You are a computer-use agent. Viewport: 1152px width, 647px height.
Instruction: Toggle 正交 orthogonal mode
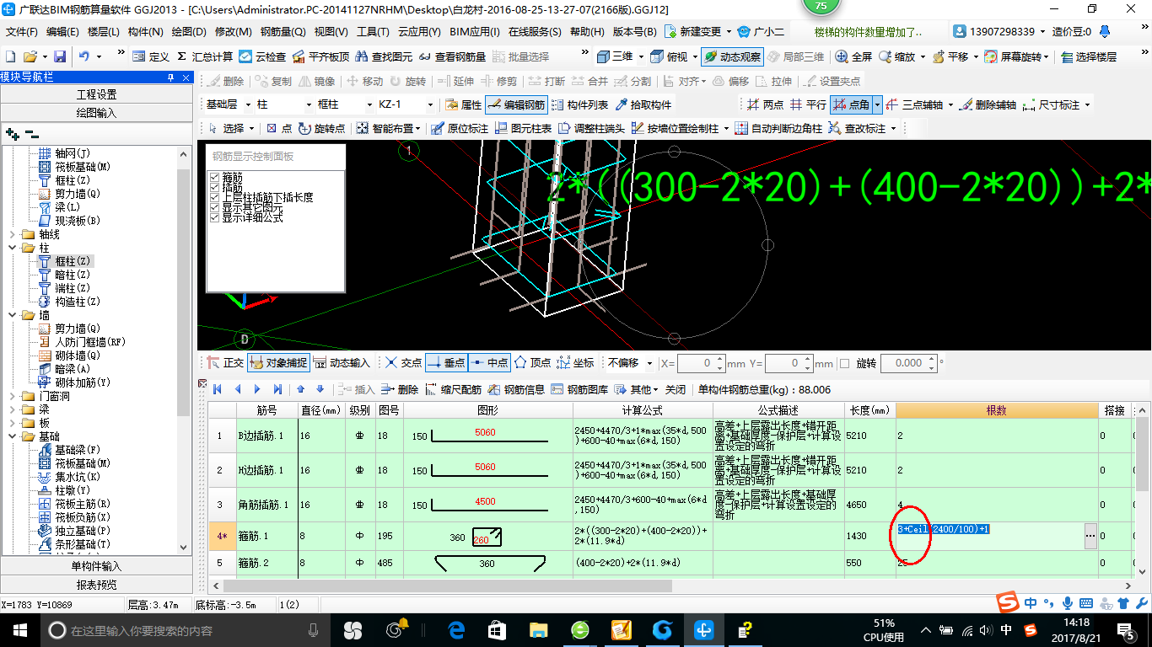pyautogui.click(x=225, y=363)
